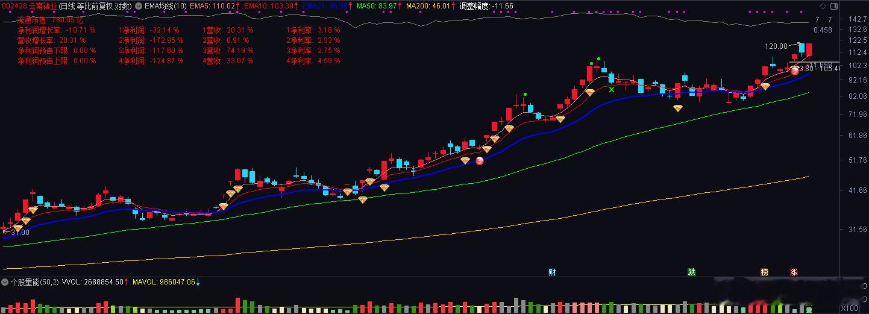The image size is (869, 314).
Task: Click the EMA21 blue legend label
Action: click(326, 6)
